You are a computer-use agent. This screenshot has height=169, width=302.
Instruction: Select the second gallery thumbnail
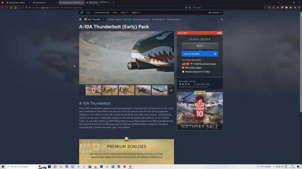click(x=110, y=90)
